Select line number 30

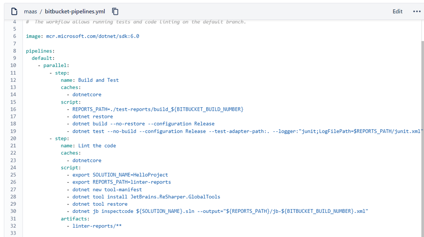(13, 211)
